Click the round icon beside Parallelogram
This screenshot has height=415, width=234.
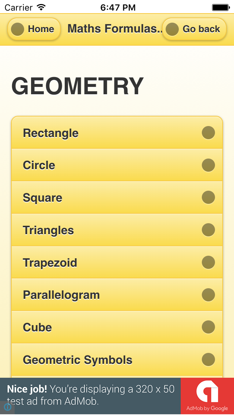point(208,294)
